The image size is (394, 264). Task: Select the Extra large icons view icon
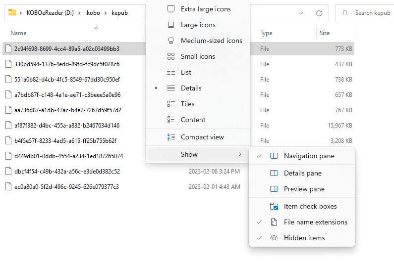(x=171, y=9)
